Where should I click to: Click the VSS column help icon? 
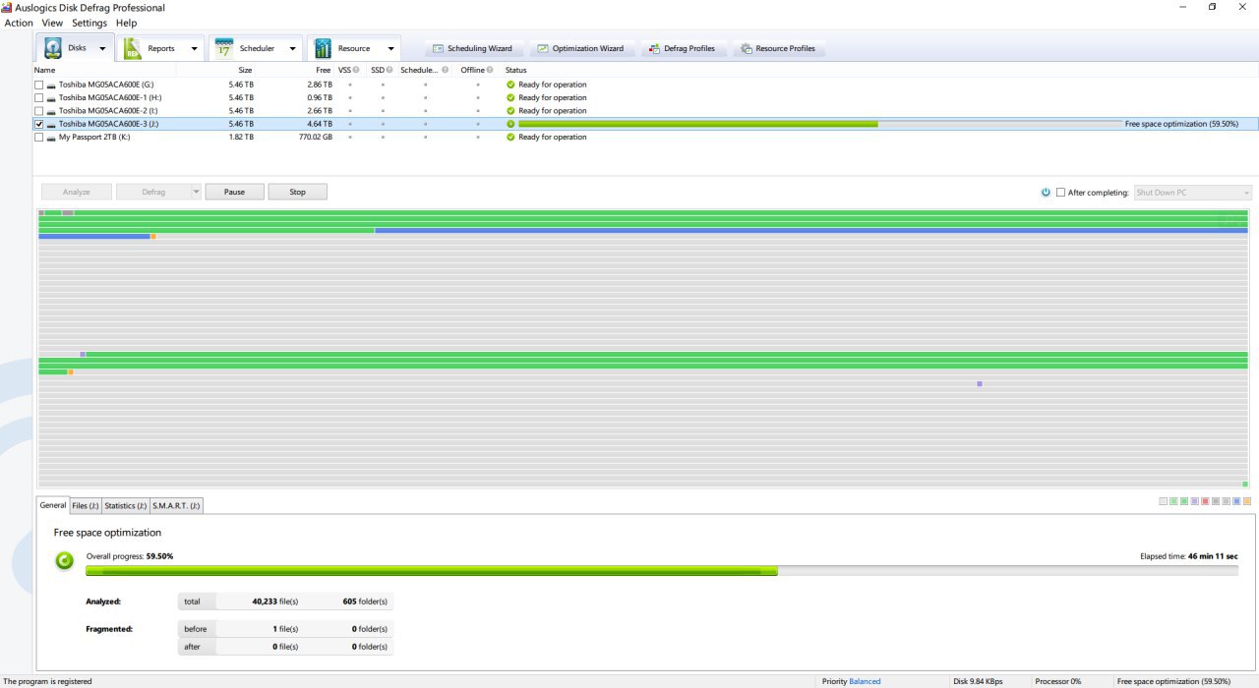(356, 70)
